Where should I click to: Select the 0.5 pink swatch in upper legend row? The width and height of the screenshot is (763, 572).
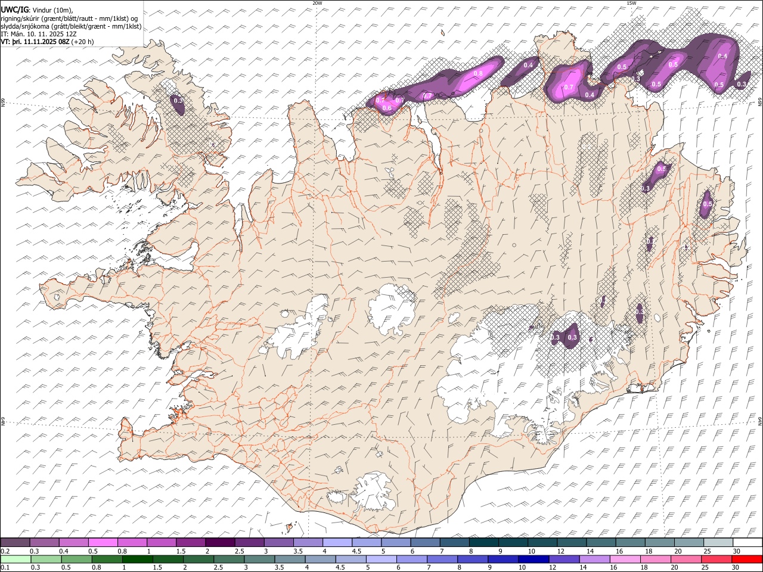103,543
